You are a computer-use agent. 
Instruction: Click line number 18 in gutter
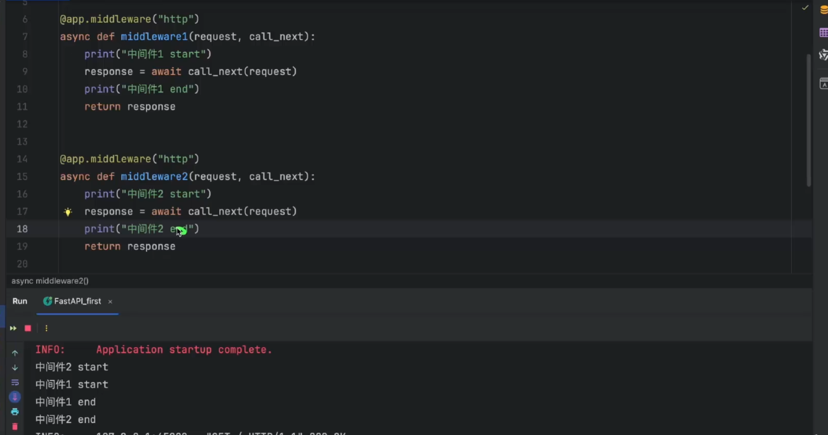pyautogui.click(x=22, y=229)
